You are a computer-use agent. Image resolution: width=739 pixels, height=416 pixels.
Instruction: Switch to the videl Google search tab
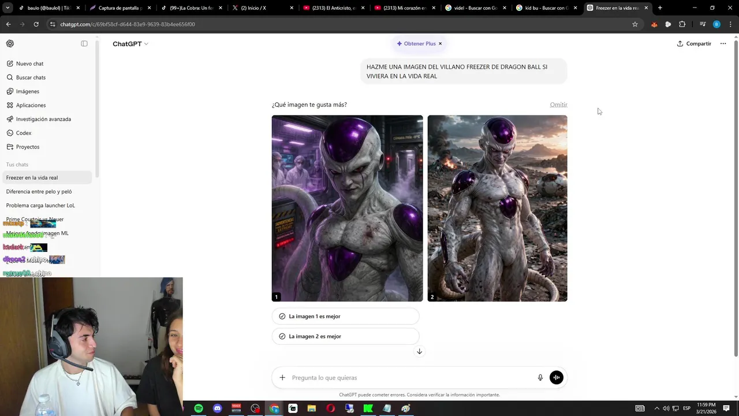(x=476, y=8)
